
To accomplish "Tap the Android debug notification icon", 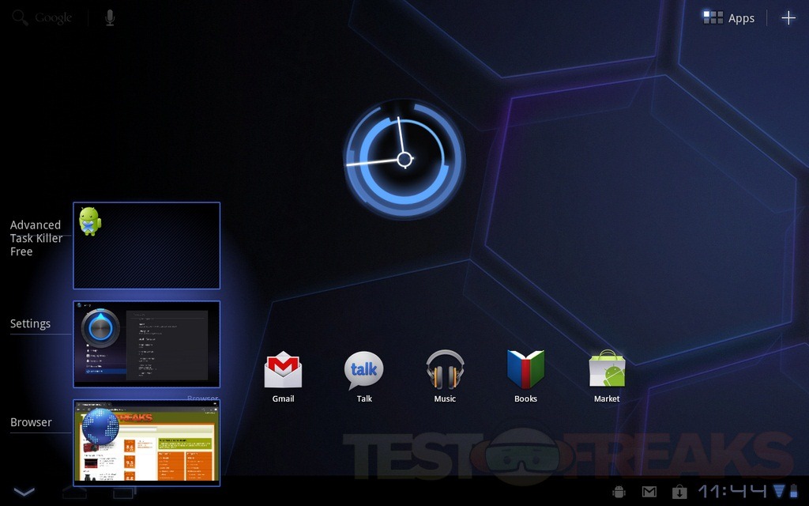I will pyautogui.click(x=619, y=492).
